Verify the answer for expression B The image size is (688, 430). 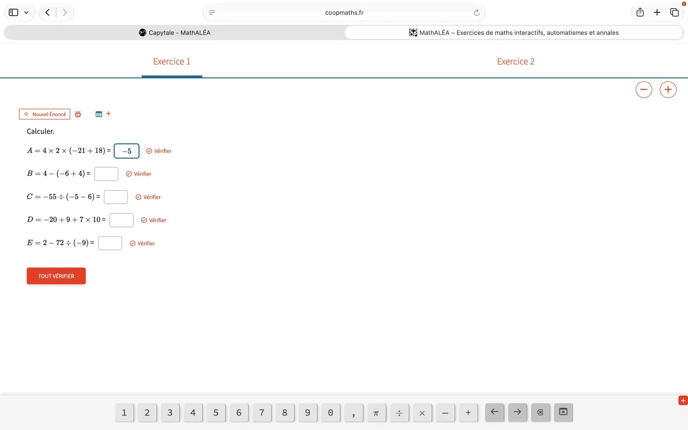point(138,174)
